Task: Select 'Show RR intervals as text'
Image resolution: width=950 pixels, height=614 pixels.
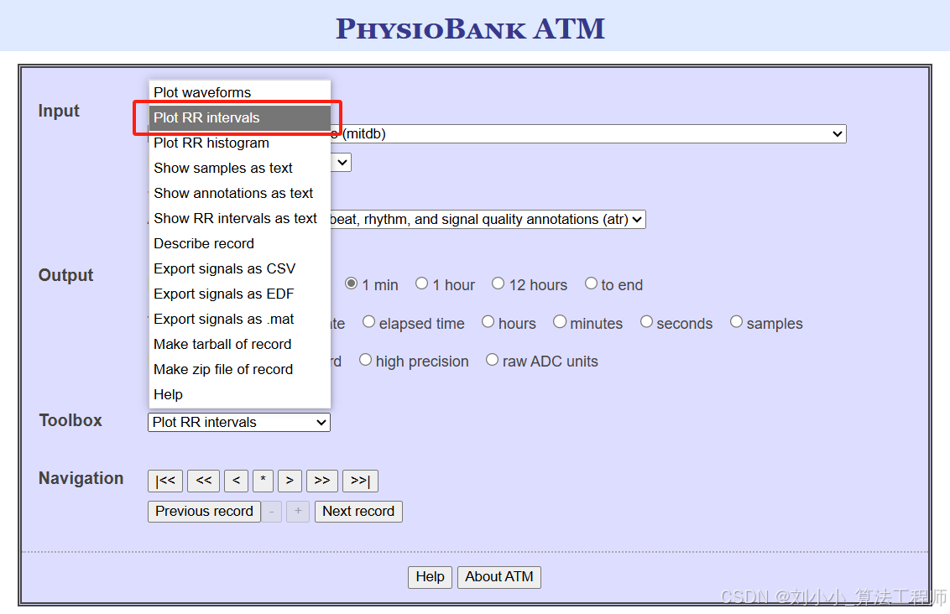Action: click(x=239, y=218)
